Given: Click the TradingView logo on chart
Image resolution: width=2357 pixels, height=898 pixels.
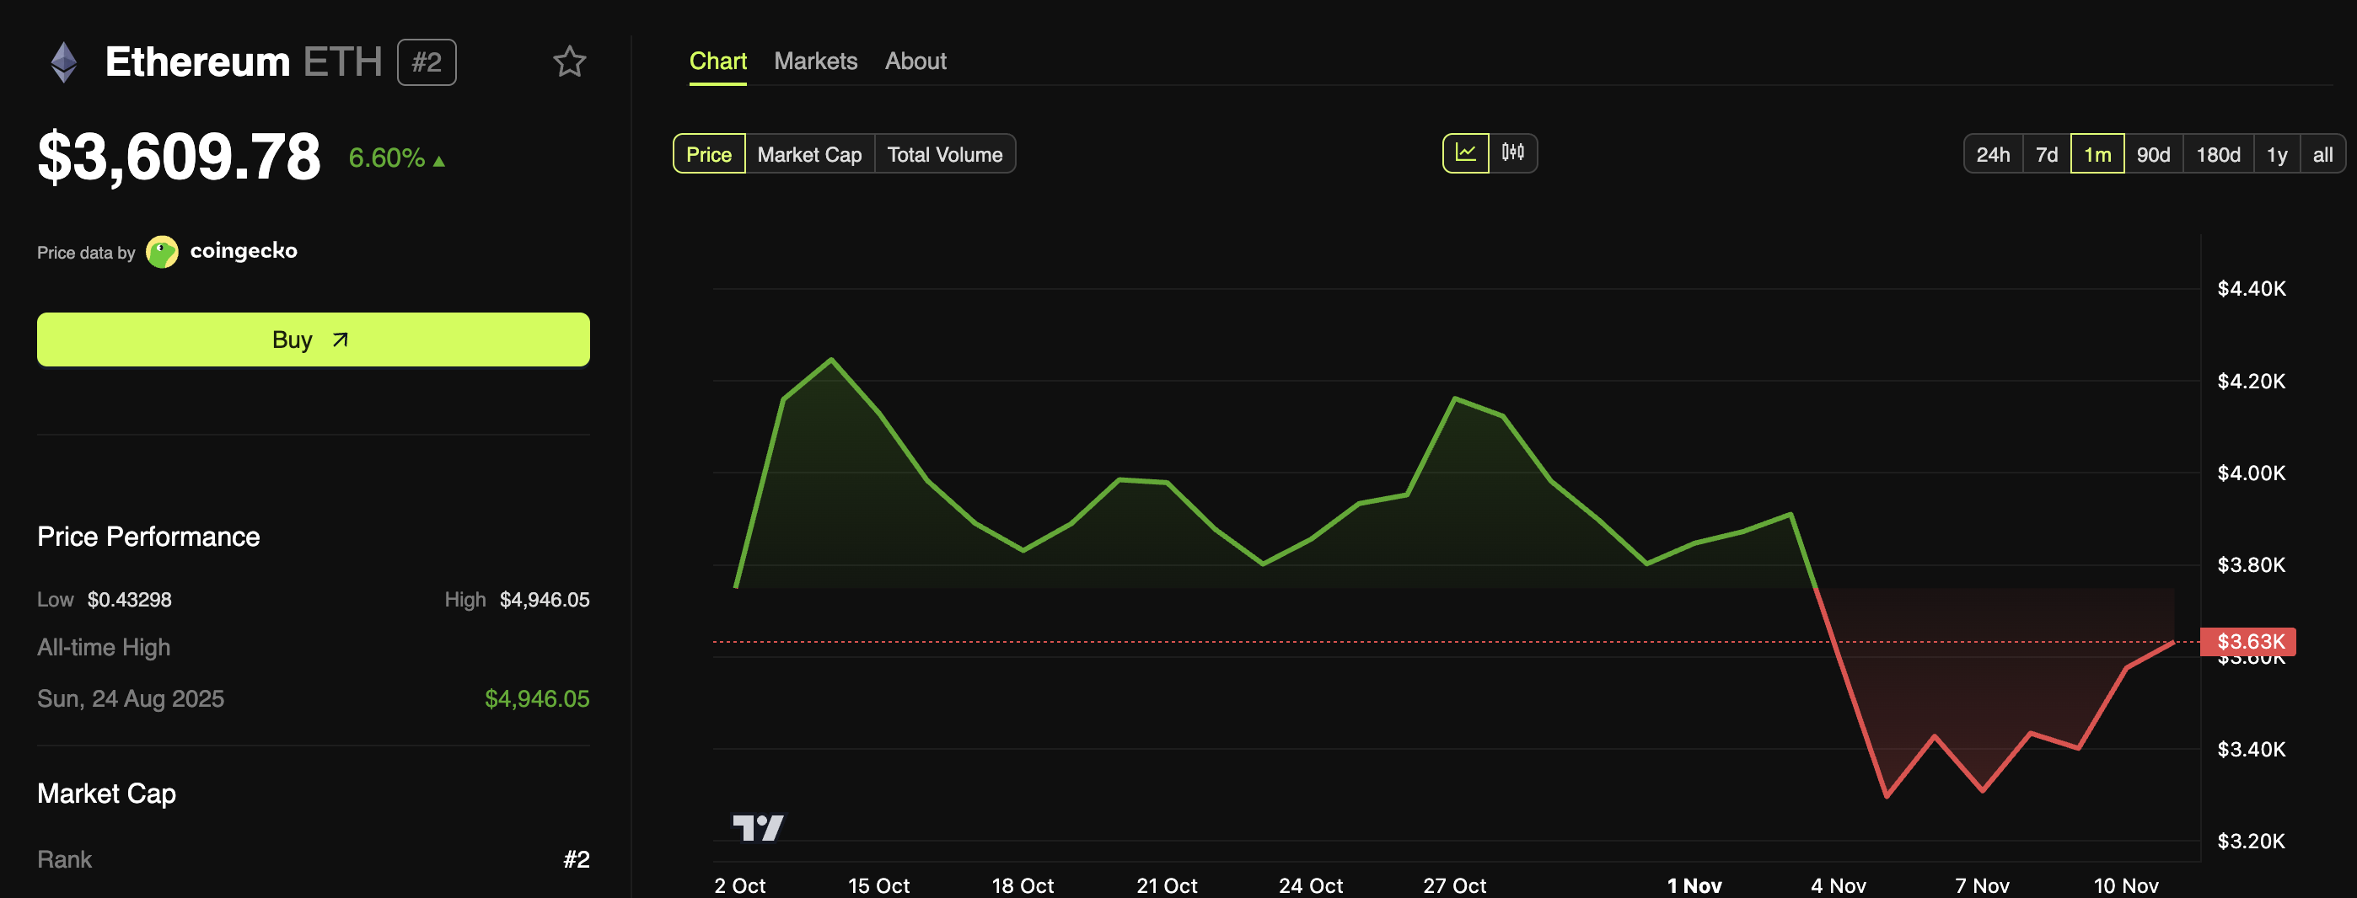Looking at the screenshot, I should coord(758,827).
